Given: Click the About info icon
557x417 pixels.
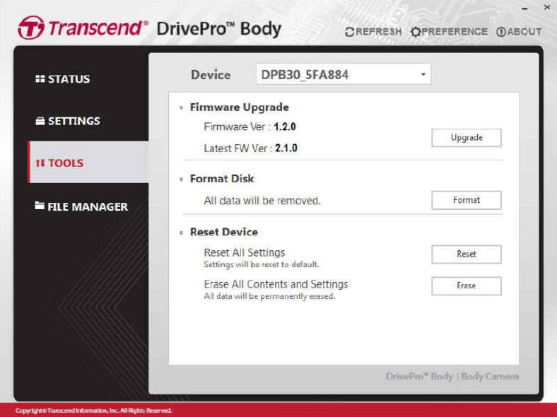Looking at the screenshot, I should tap(501, 32).
